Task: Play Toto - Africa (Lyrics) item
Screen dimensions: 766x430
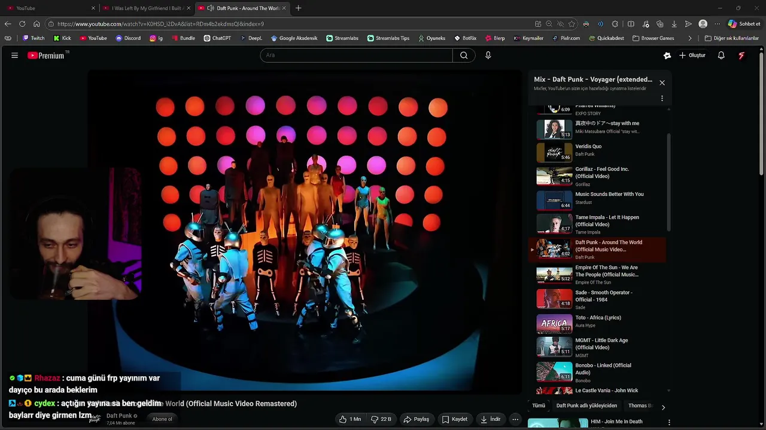Action: click(x=597, y=324)
